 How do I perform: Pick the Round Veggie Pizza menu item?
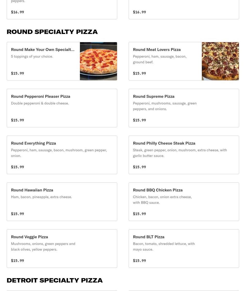point(62,249)
